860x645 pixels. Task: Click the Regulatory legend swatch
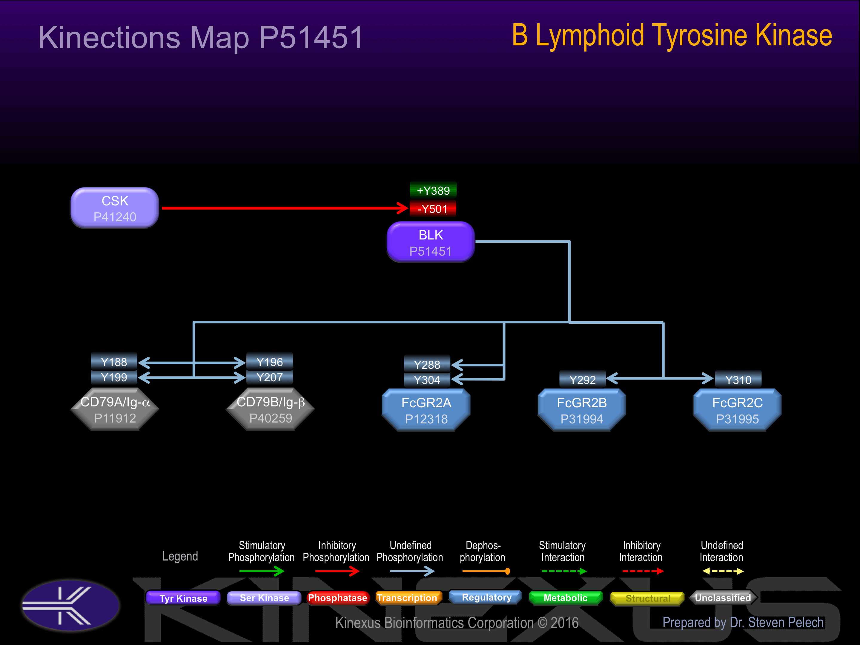[x=486, y=597]
